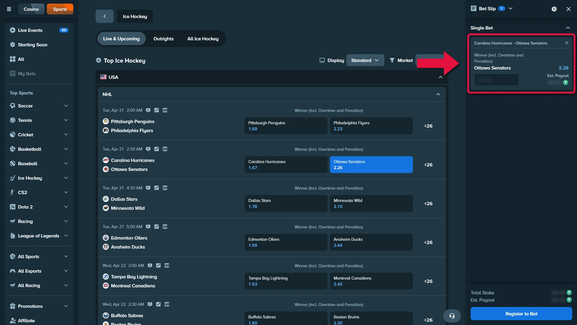Click the USA flag icon

click(103, 77)
